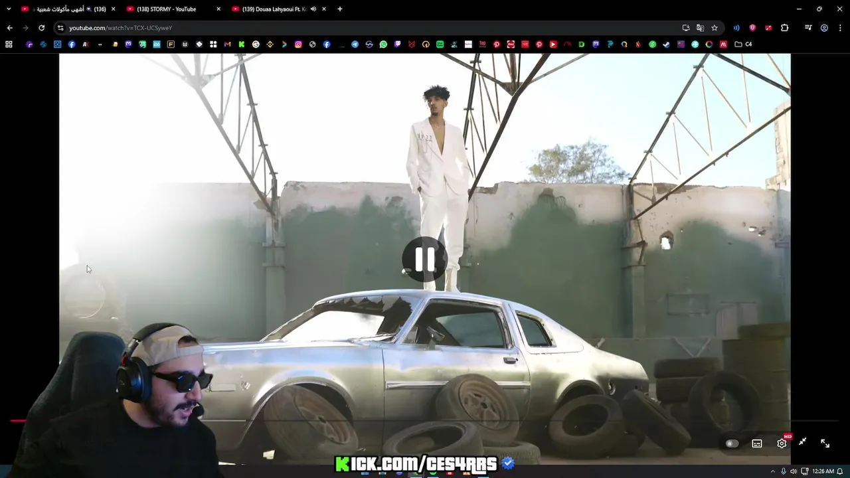Open the red YouTube bookmark
The image size is (850, 478).
tap(553, 44)
